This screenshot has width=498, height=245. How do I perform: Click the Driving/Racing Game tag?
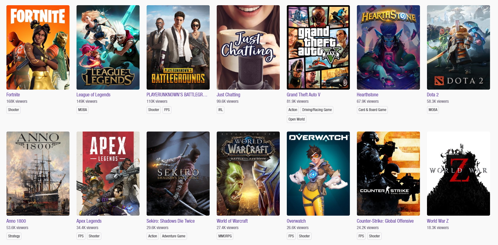(317, 110)
